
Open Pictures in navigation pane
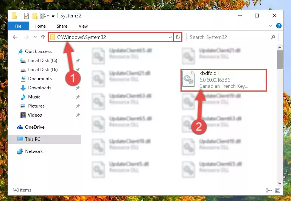(x=36, y=106)
